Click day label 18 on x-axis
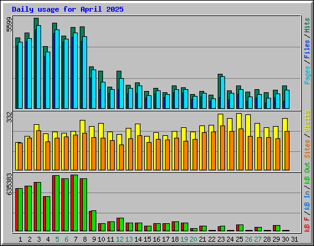 point(175,239)
